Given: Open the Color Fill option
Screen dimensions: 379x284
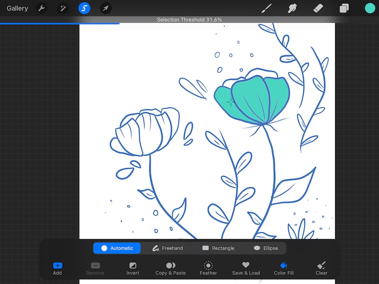Looking at the screenshot, I should 284,267.
